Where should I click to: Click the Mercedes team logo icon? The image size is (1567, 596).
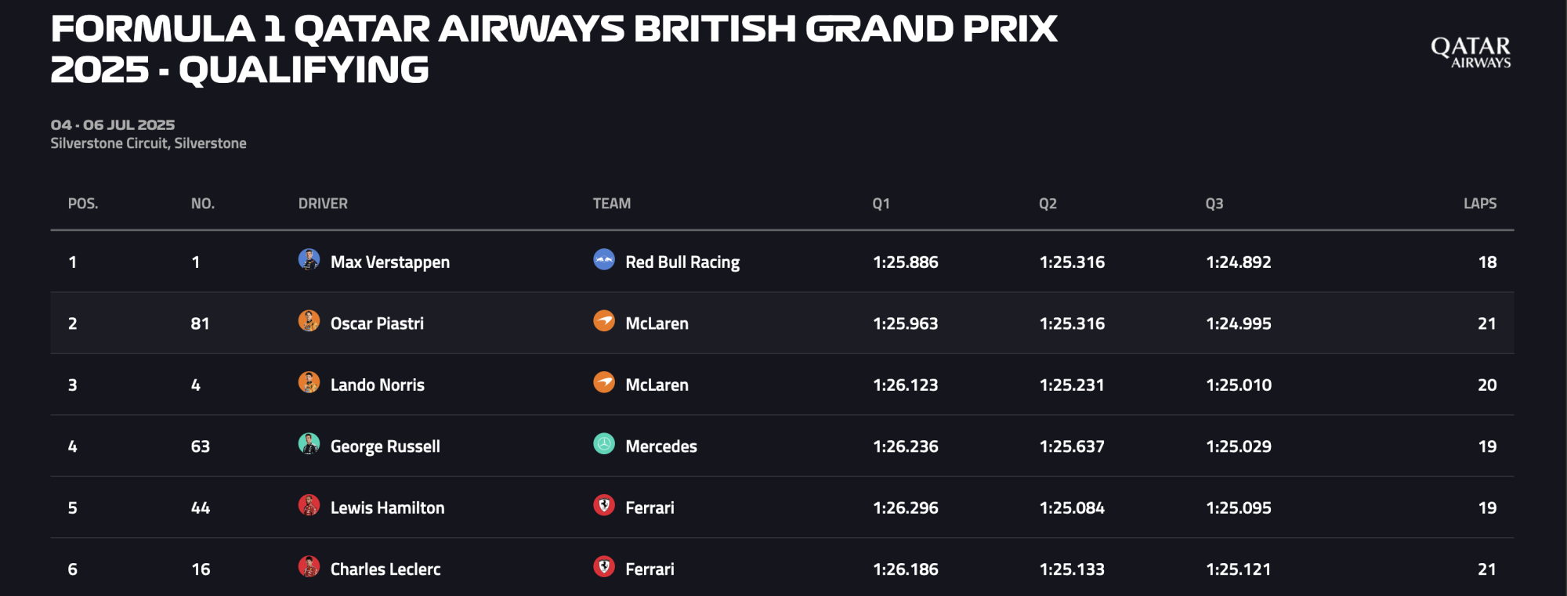point(604,444)
